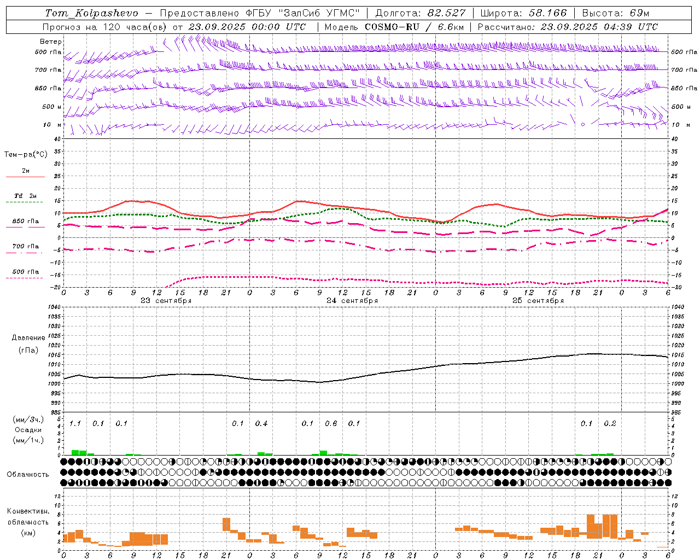Click the 'Осадки' precipitation label
The width and height of the screenshot is (700, 560).
(28, 430)
